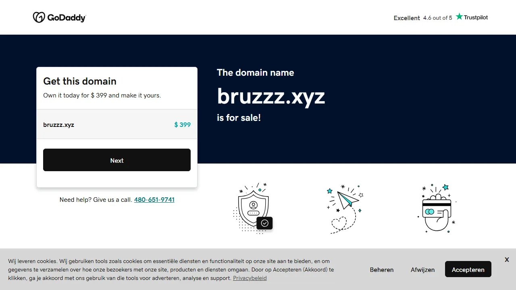Manage cookie settings with Beheren

coord(381,269)
